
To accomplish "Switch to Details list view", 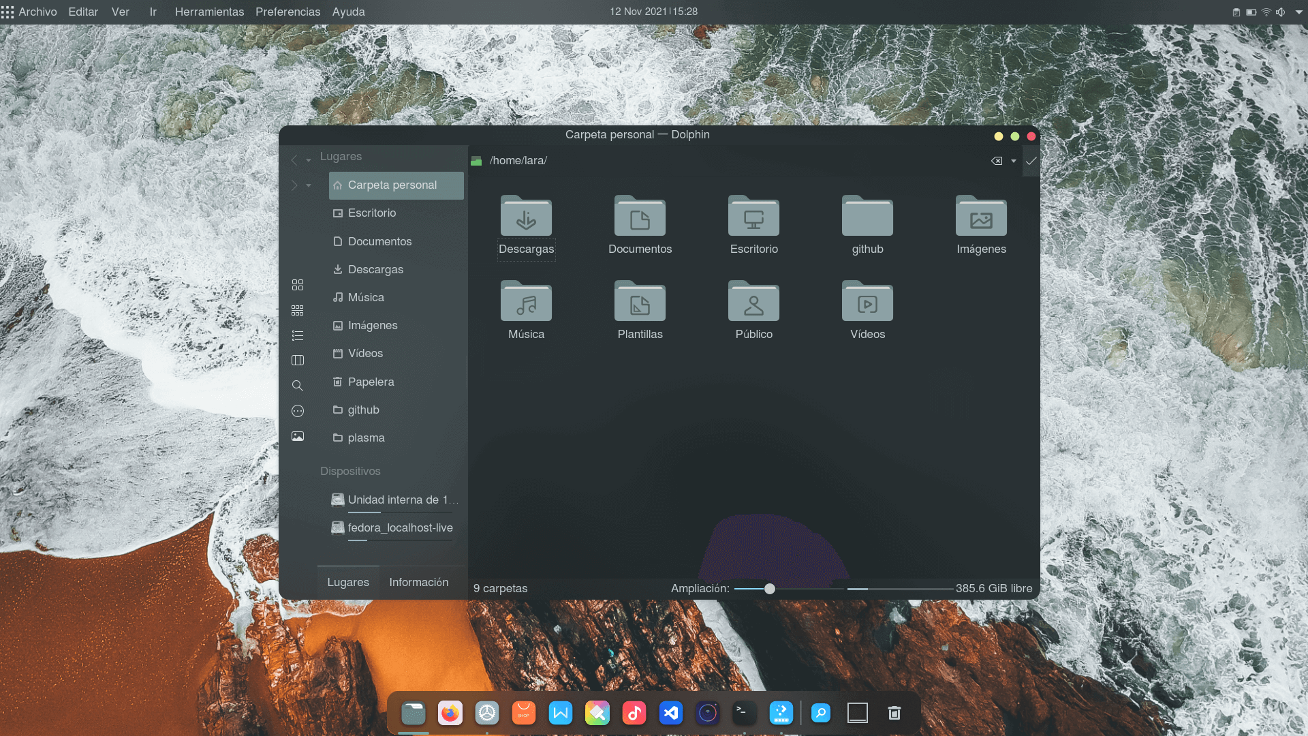I will coord(298,335).
